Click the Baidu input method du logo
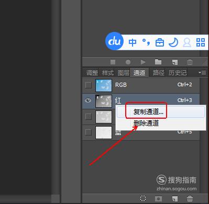 click(x=115, y=41)
